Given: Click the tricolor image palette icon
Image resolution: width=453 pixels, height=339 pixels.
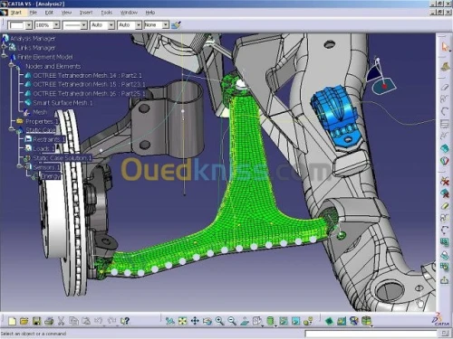Looking at the screenshot, I should point(444,161).
